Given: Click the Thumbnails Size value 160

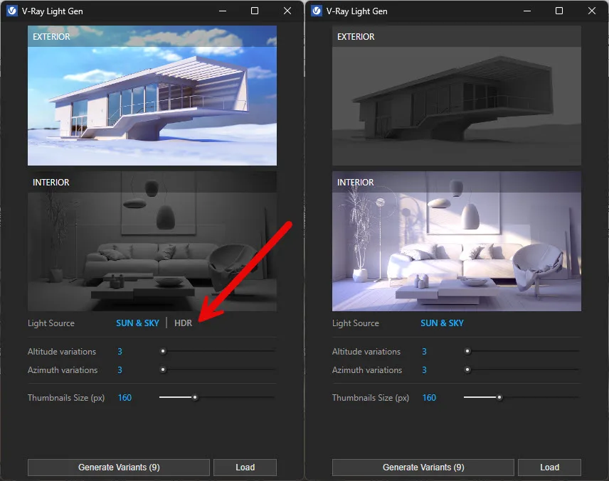Looking at the screenshot, I should [x=125, y=398].
